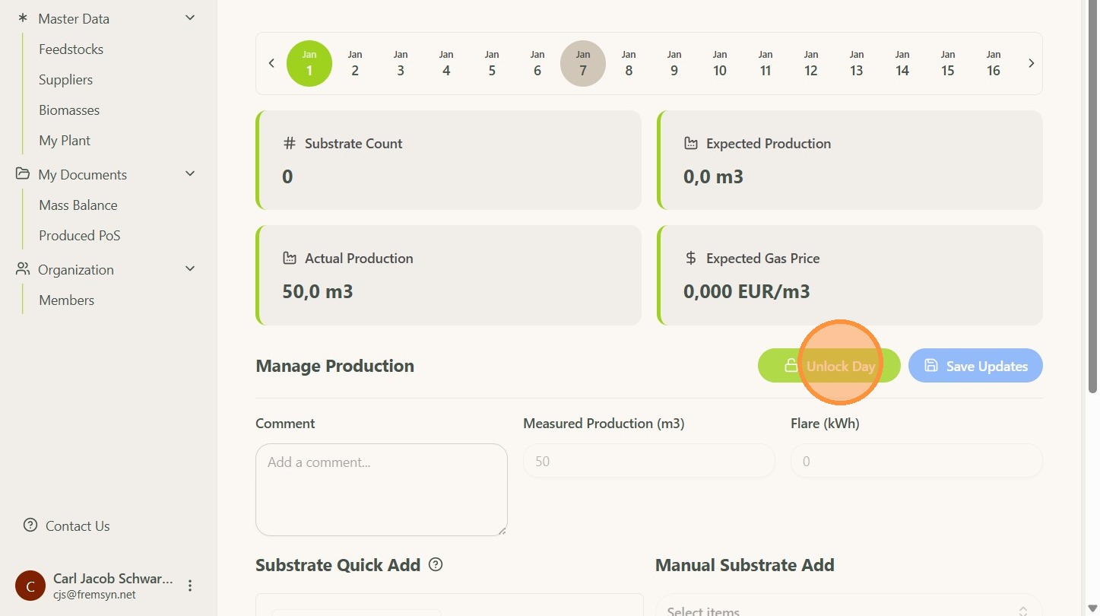Select Jan 7 in date strip
Viewport: 1100px width, 616px height.
[x=583, y=63]
